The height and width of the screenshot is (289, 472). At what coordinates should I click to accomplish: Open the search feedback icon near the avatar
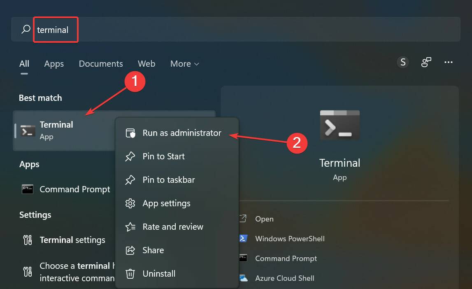426,62
